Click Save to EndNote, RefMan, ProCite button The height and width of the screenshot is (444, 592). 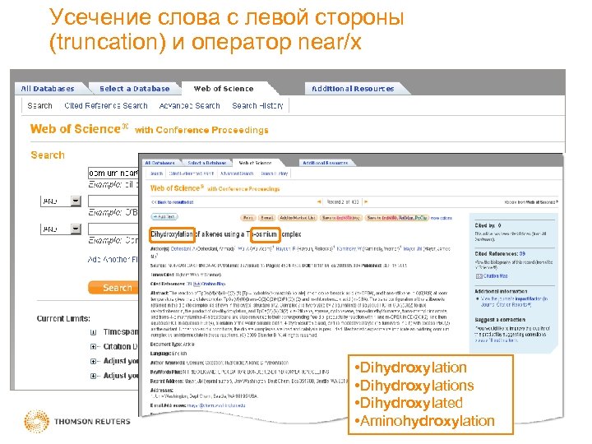[x=397, y=218]
